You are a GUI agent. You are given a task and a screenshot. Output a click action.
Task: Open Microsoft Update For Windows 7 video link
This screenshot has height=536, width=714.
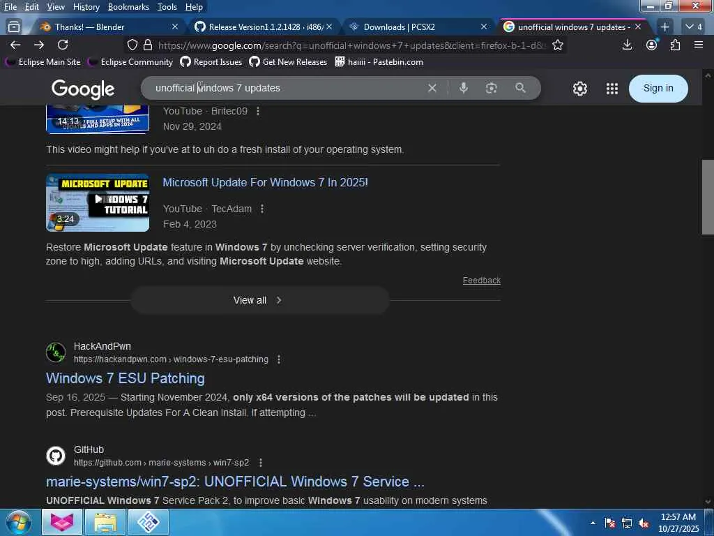pyautogui.click(x=265, y=182)
